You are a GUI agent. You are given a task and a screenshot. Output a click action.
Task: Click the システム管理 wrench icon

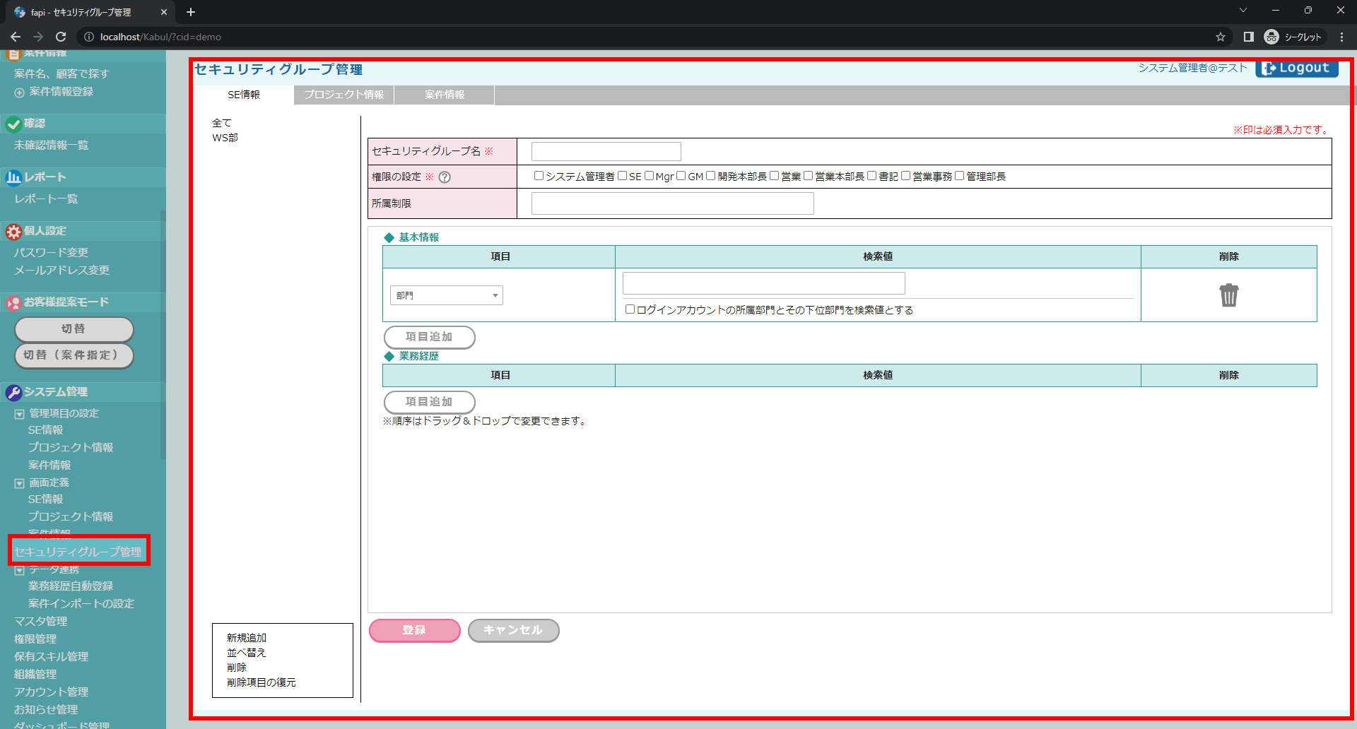[x=13, y=393]
